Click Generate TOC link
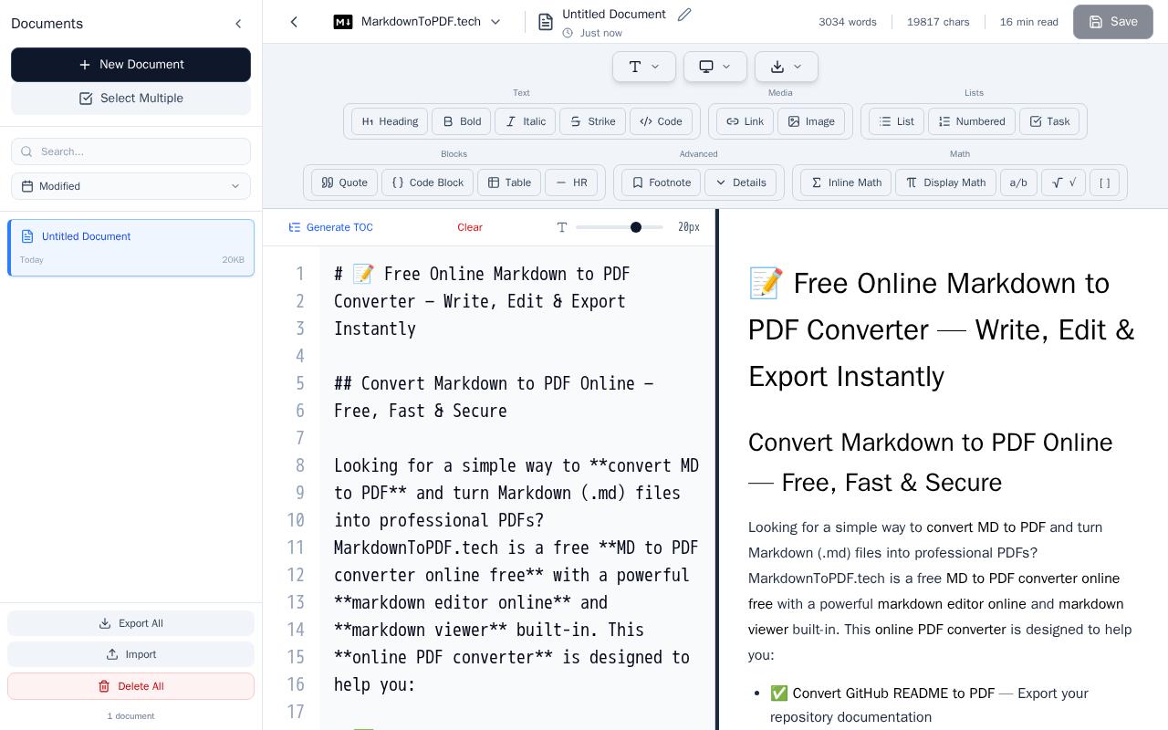Screen dimensions: 1168x730 pyautogui.click(x=330, y=227)
